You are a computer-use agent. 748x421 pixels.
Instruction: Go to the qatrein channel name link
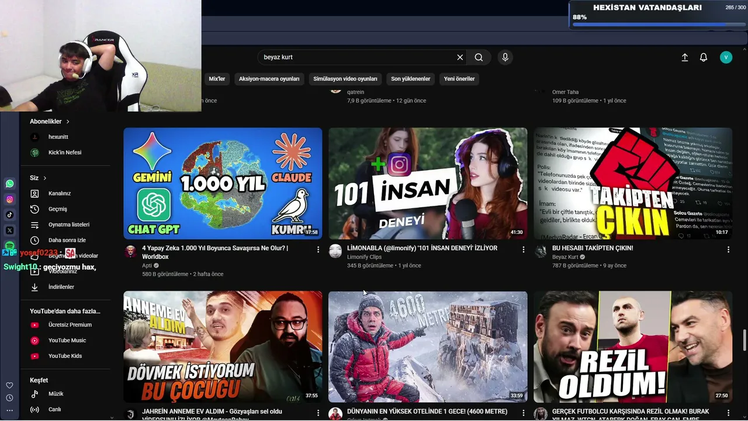pyautogui.click(x=355, y=92)
